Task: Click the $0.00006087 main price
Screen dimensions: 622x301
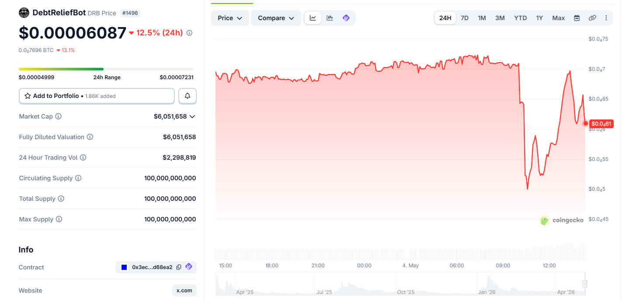Action: [x=72, y=33]
